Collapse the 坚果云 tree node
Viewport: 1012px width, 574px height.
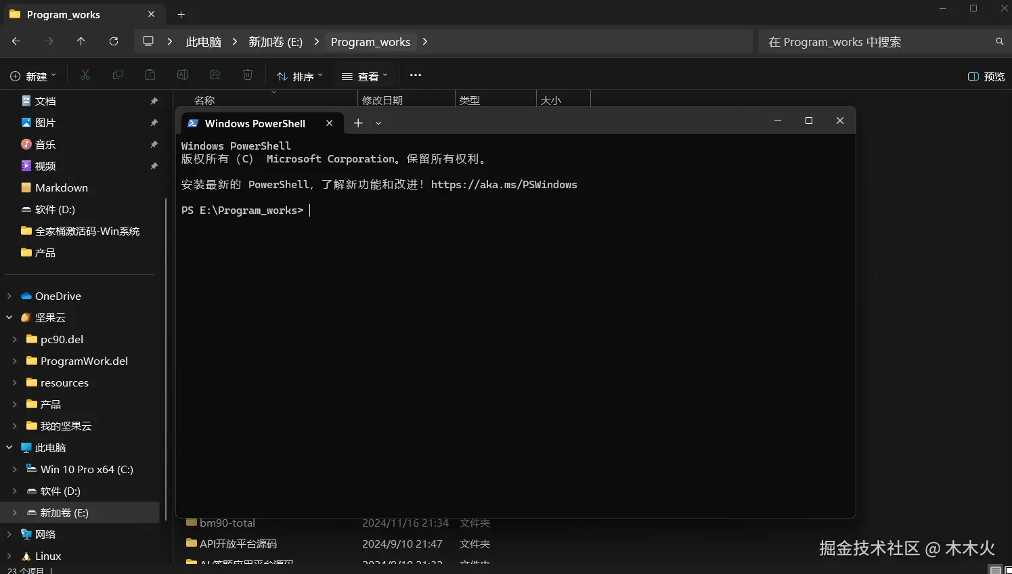[9, 317]
